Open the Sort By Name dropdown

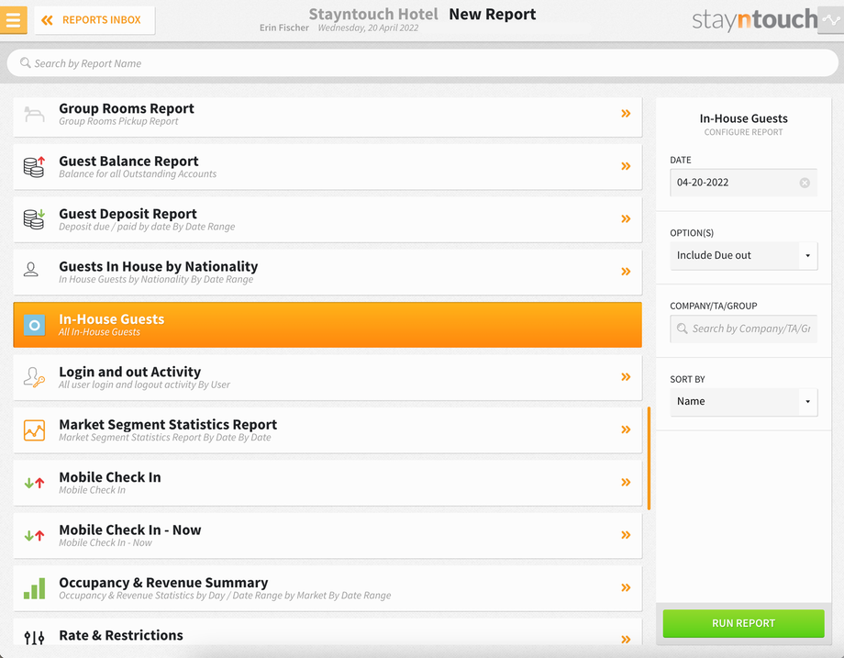(743, 402)
